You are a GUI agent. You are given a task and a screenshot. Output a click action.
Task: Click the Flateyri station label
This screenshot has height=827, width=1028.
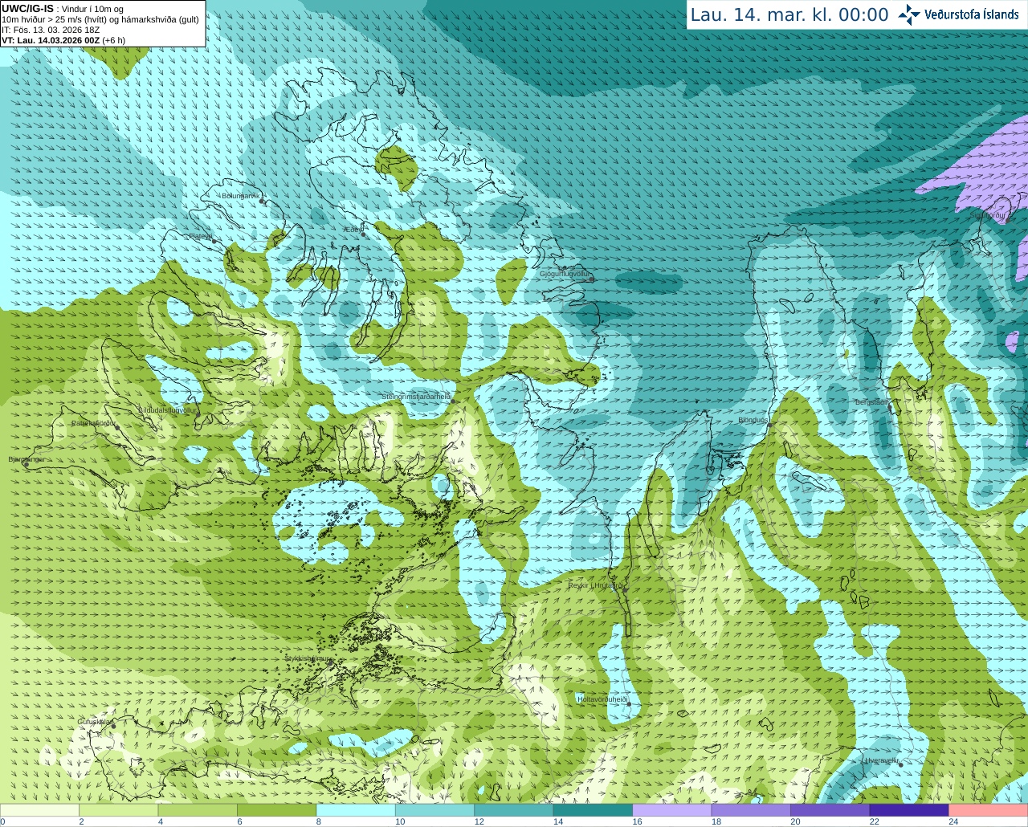coord(200,236)
